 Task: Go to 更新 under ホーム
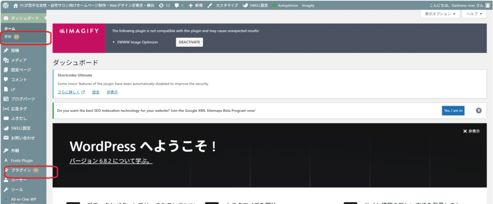point(8,36)
